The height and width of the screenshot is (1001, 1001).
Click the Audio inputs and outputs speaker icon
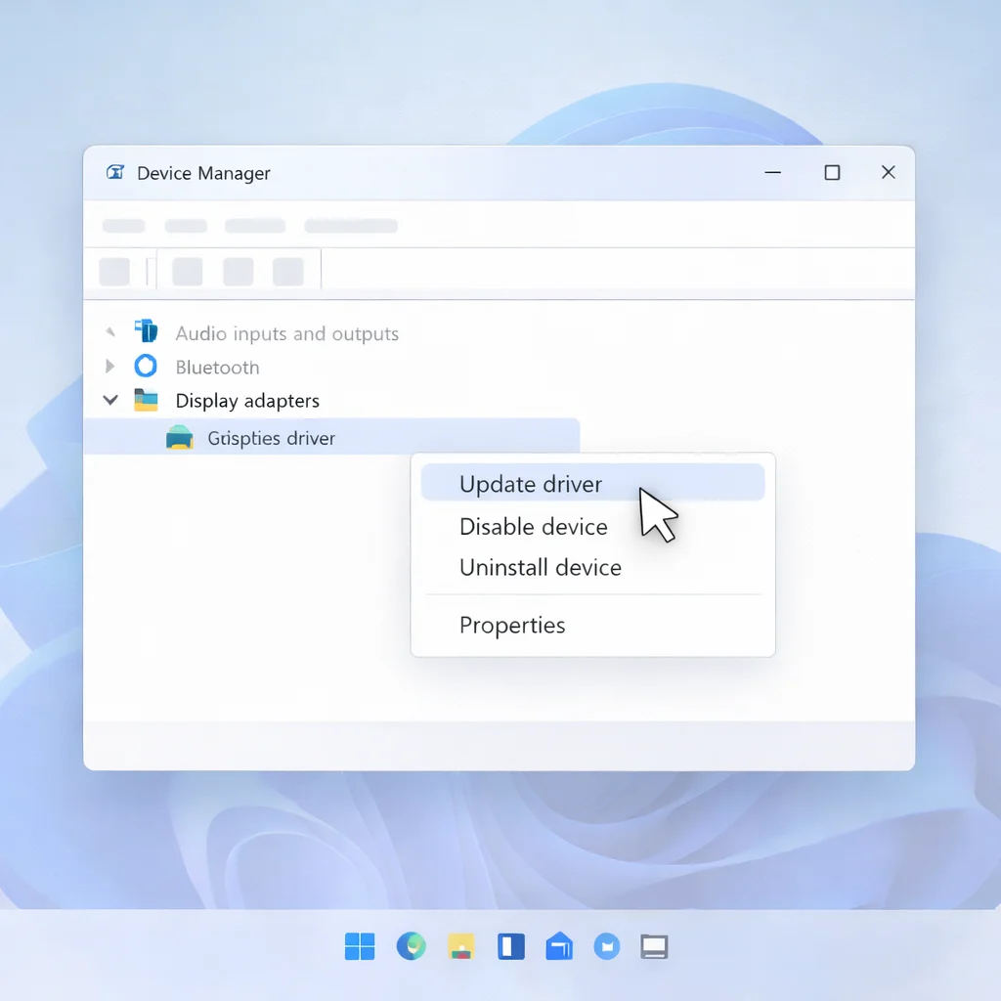[x=147, y=331]
